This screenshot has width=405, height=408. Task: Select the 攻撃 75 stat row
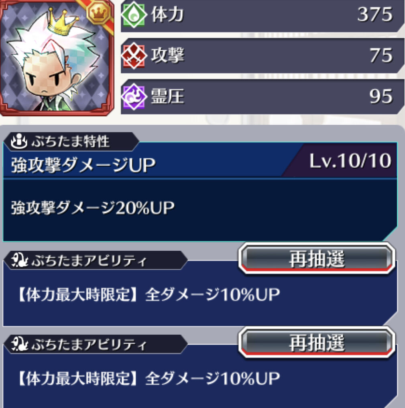263,56
